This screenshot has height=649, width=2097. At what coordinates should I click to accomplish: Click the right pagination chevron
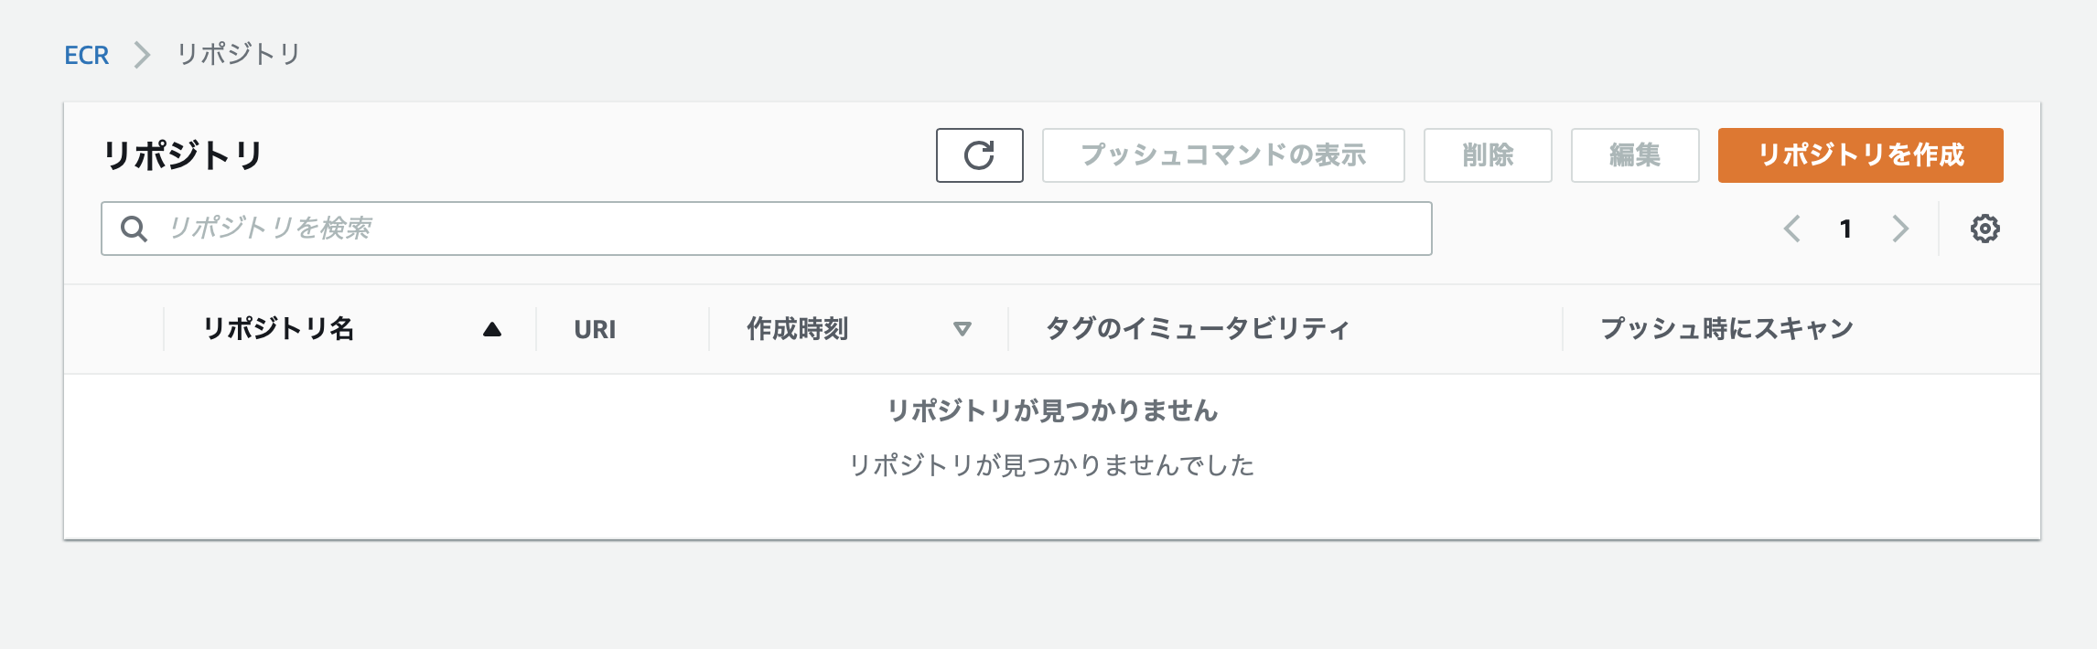(1901, 229)
